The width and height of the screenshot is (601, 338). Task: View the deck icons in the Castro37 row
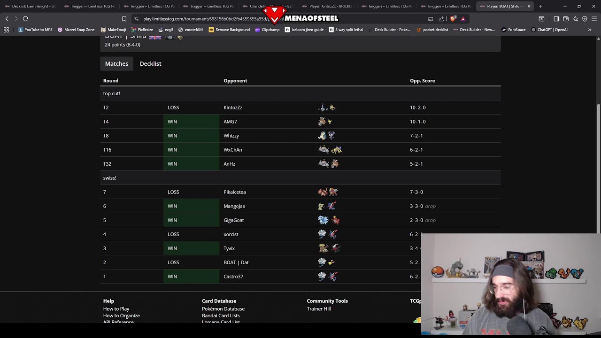[x=328, y=277]
